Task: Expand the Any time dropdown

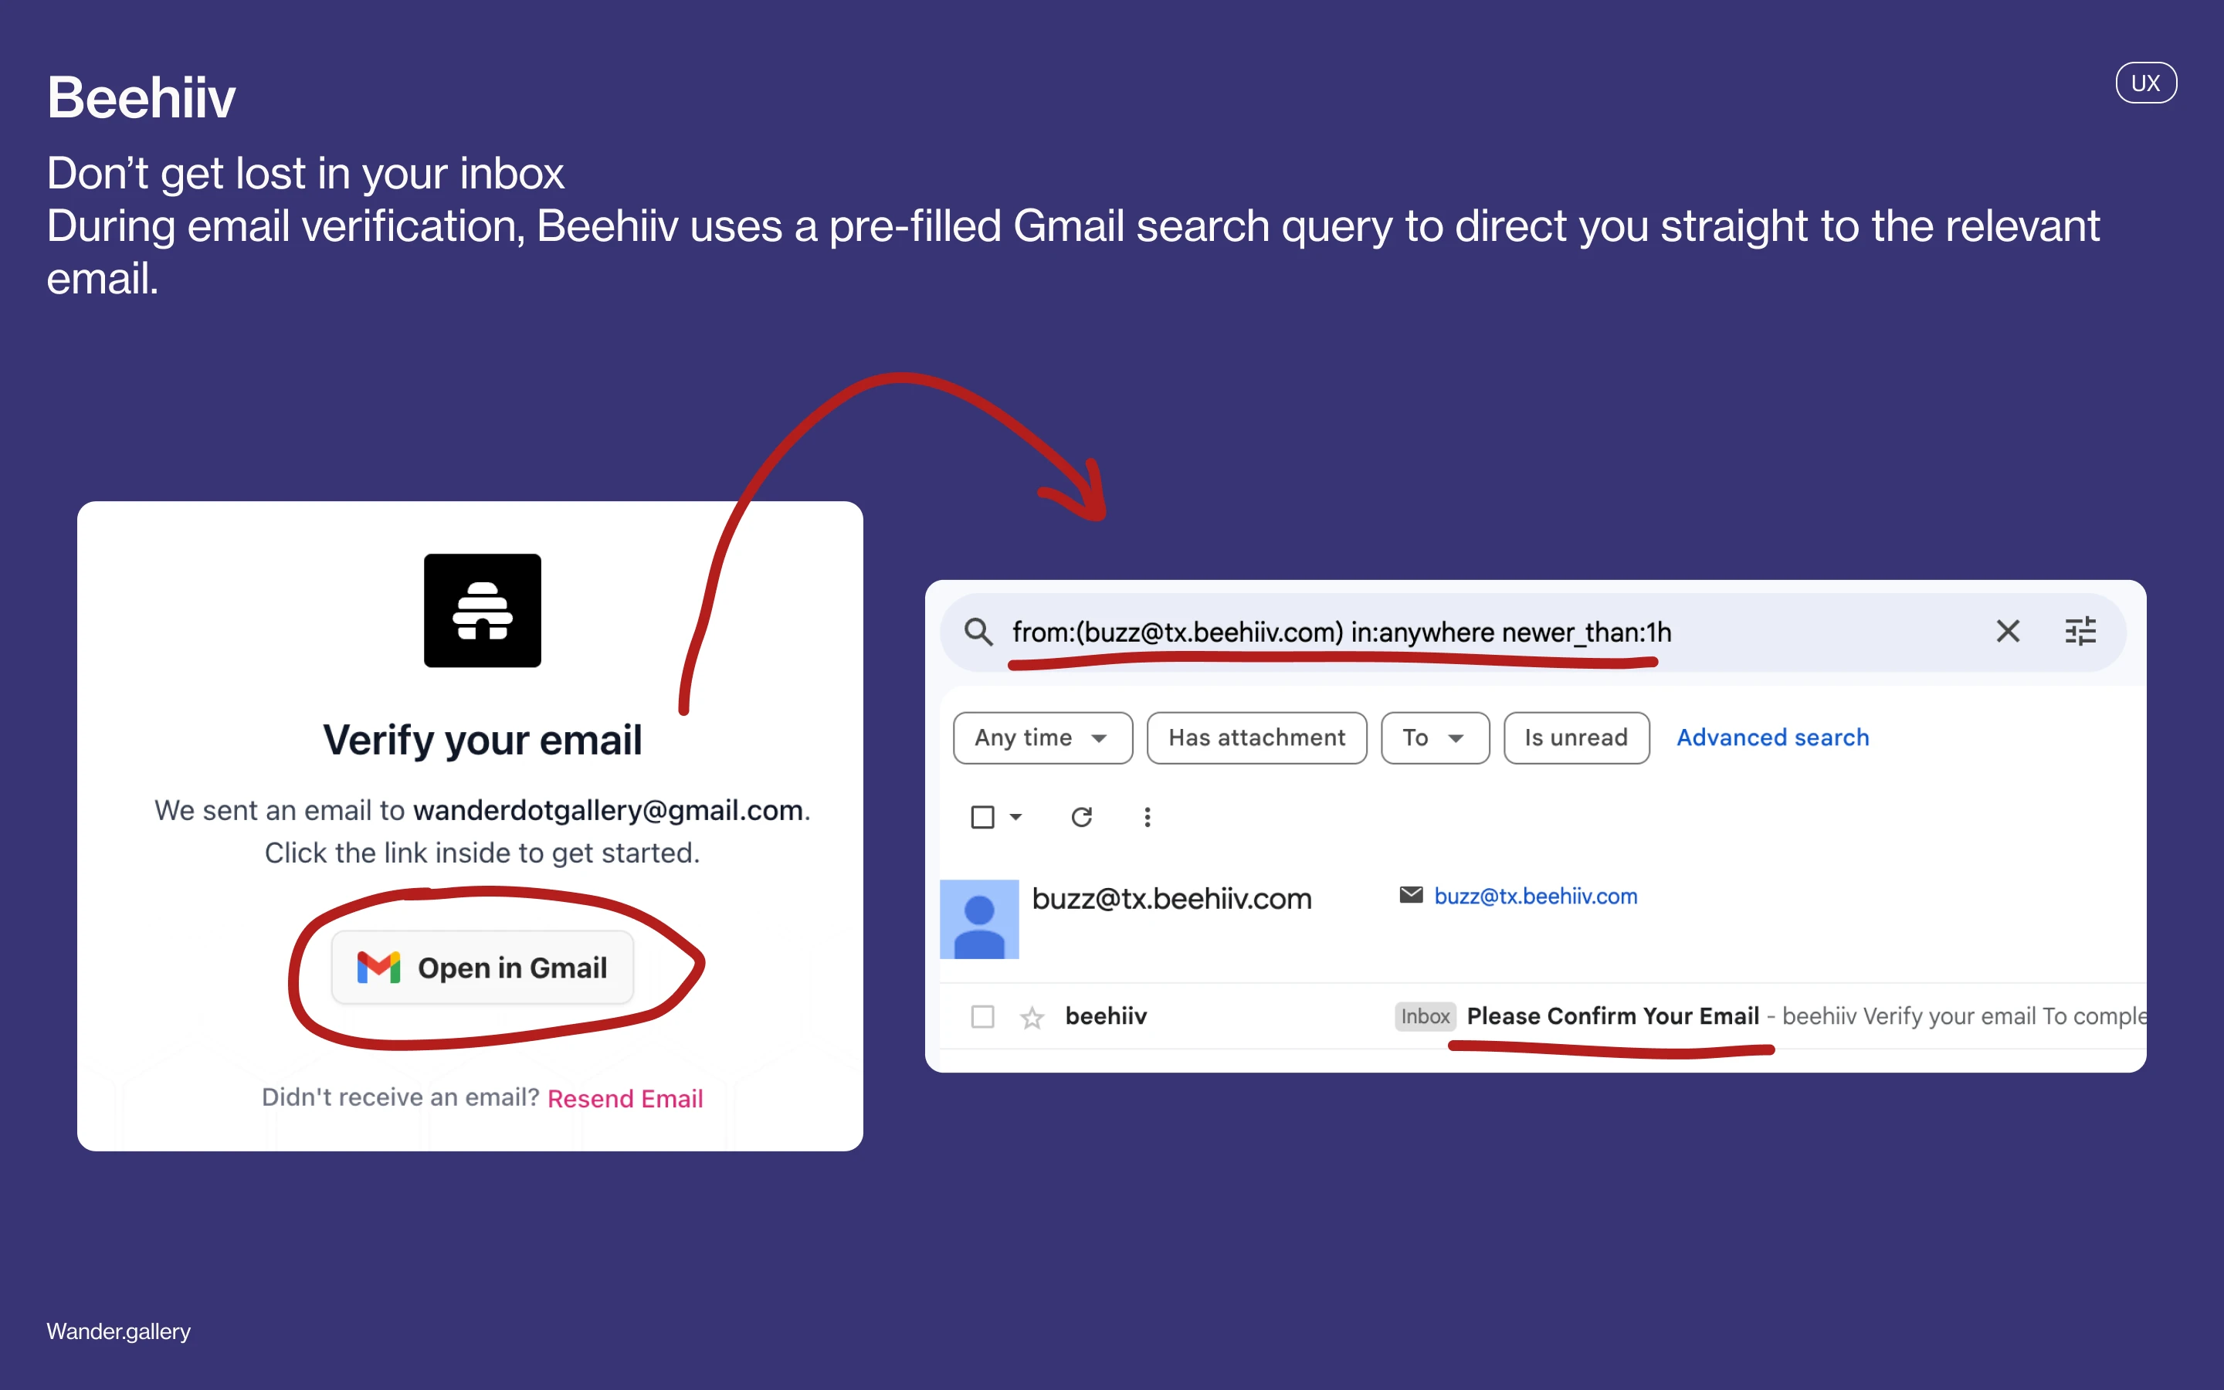Action: (1042, 737)
